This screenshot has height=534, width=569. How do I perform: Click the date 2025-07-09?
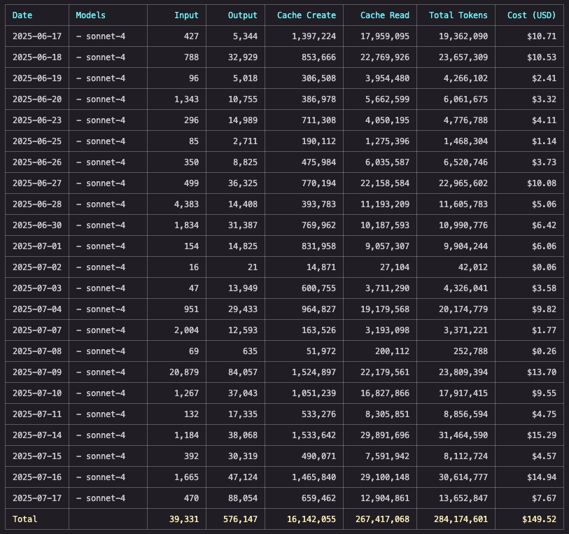point(37,373)
